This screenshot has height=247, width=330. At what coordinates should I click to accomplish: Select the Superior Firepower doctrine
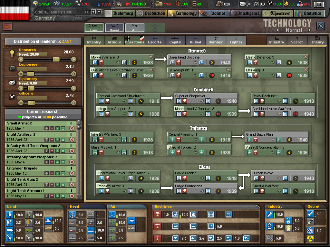click(x=206, y=98)
